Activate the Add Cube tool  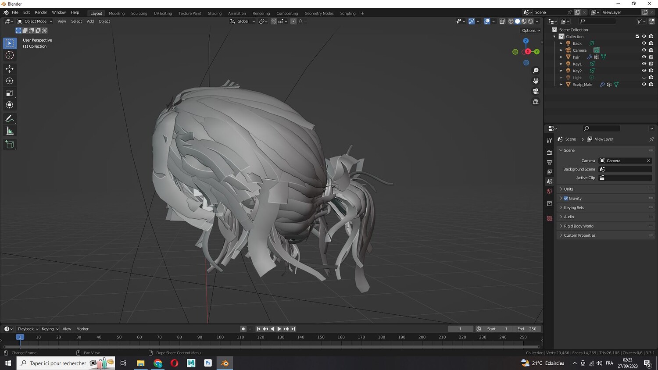10,145
